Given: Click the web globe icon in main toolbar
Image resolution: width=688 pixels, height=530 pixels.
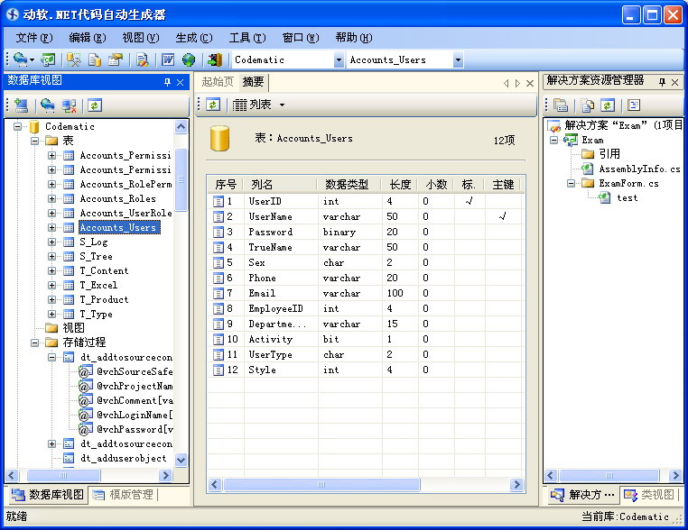Looking at the screenshot, I should (x=189, y=59).
